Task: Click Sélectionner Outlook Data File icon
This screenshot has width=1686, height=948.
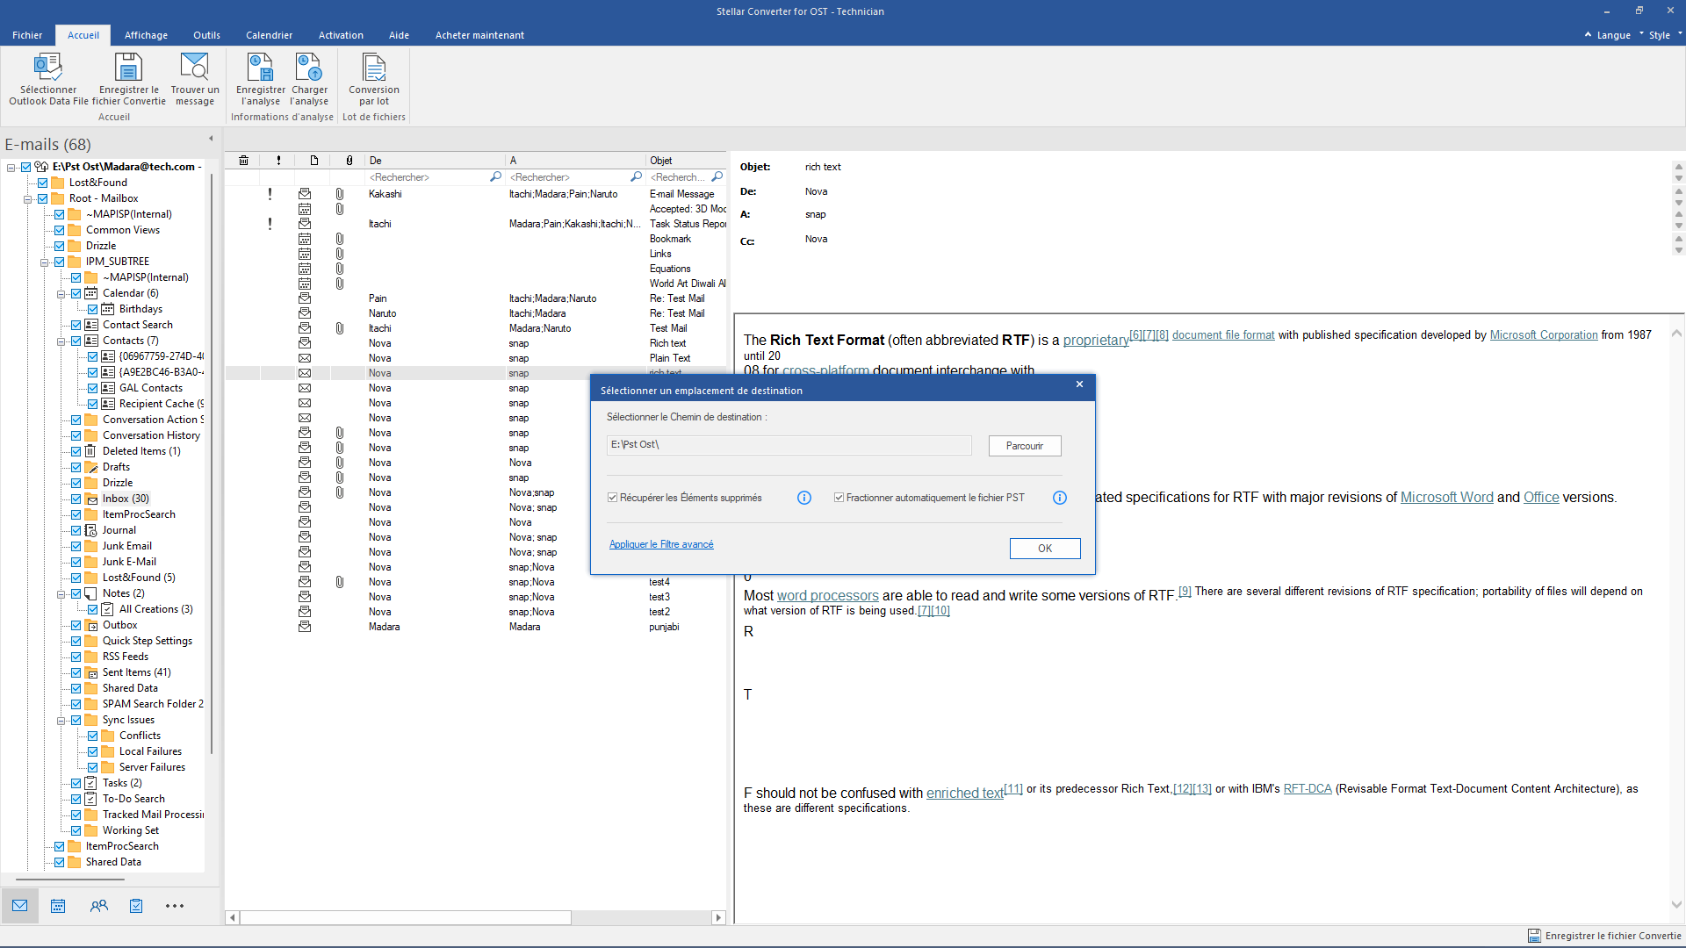Action: point(48,68)
